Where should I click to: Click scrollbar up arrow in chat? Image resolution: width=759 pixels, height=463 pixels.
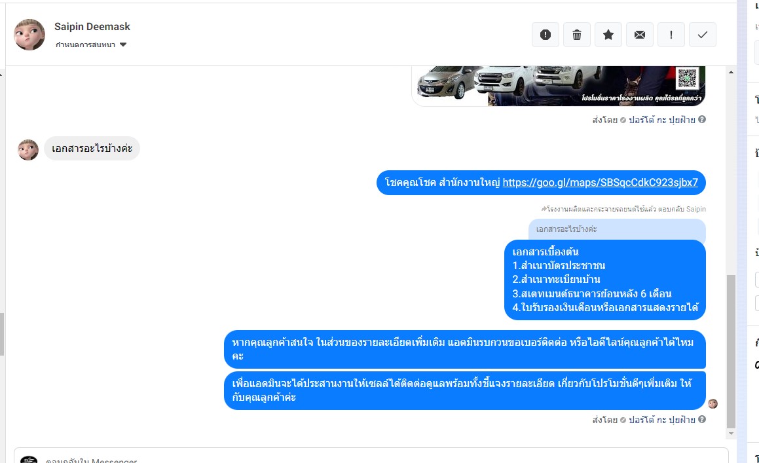(731, 72)
